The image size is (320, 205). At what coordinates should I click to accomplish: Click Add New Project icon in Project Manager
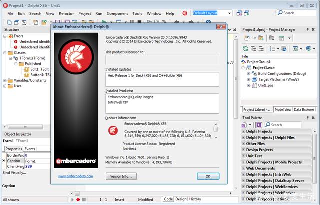[x=261, y=38]
